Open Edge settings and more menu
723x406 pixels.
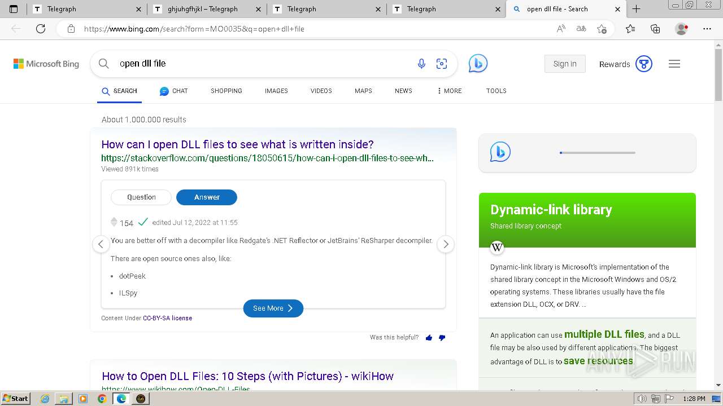707,29
